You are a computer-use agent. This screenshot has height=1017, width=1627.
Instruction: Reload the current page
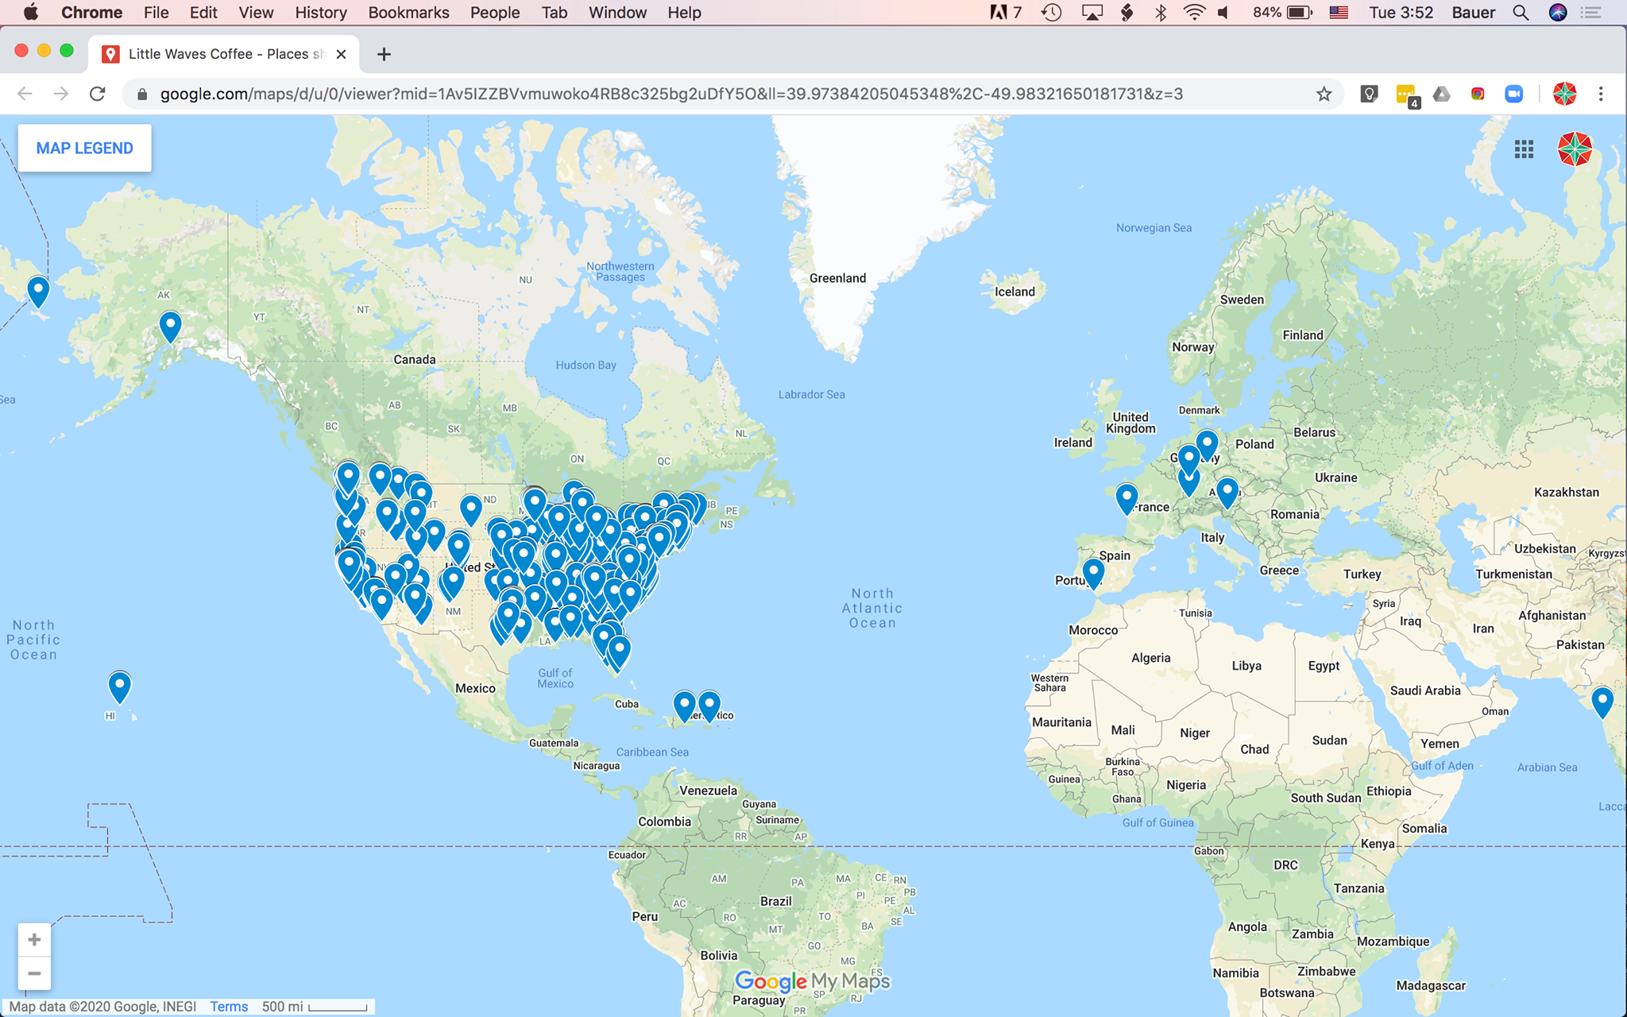point(98,94)
